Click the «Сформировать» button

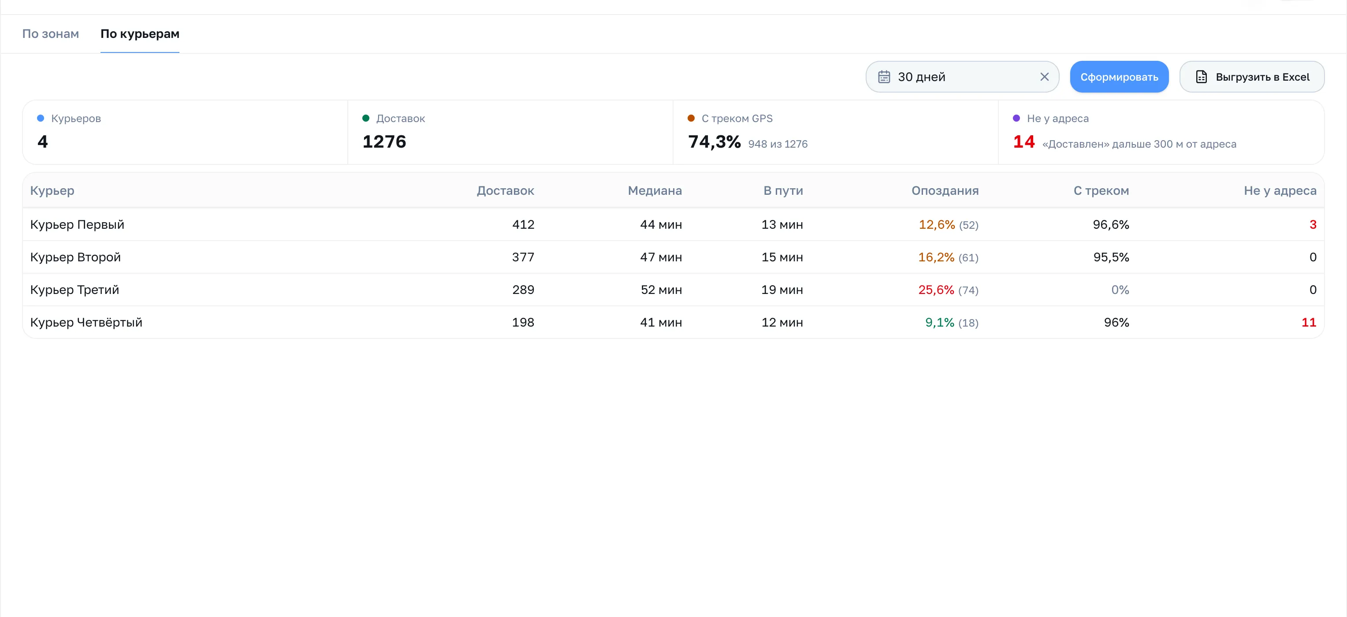click(x=1119, y=77)
